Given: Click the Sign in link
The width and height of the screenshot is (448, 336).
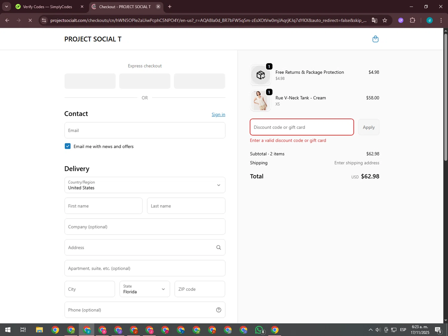Looking at the screenshot, I should (218, 115).
